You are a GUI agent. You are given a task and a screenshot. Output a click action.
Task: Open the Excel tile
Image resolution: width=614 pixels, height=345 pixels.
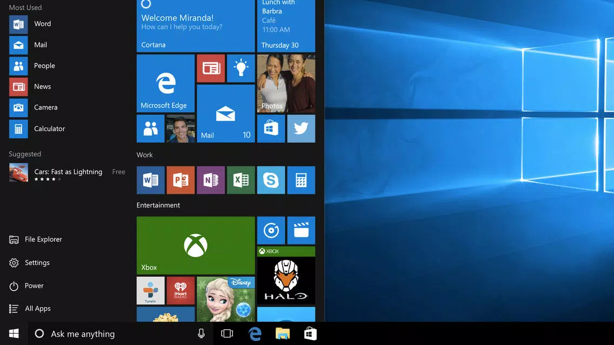[x=241, y=180]
